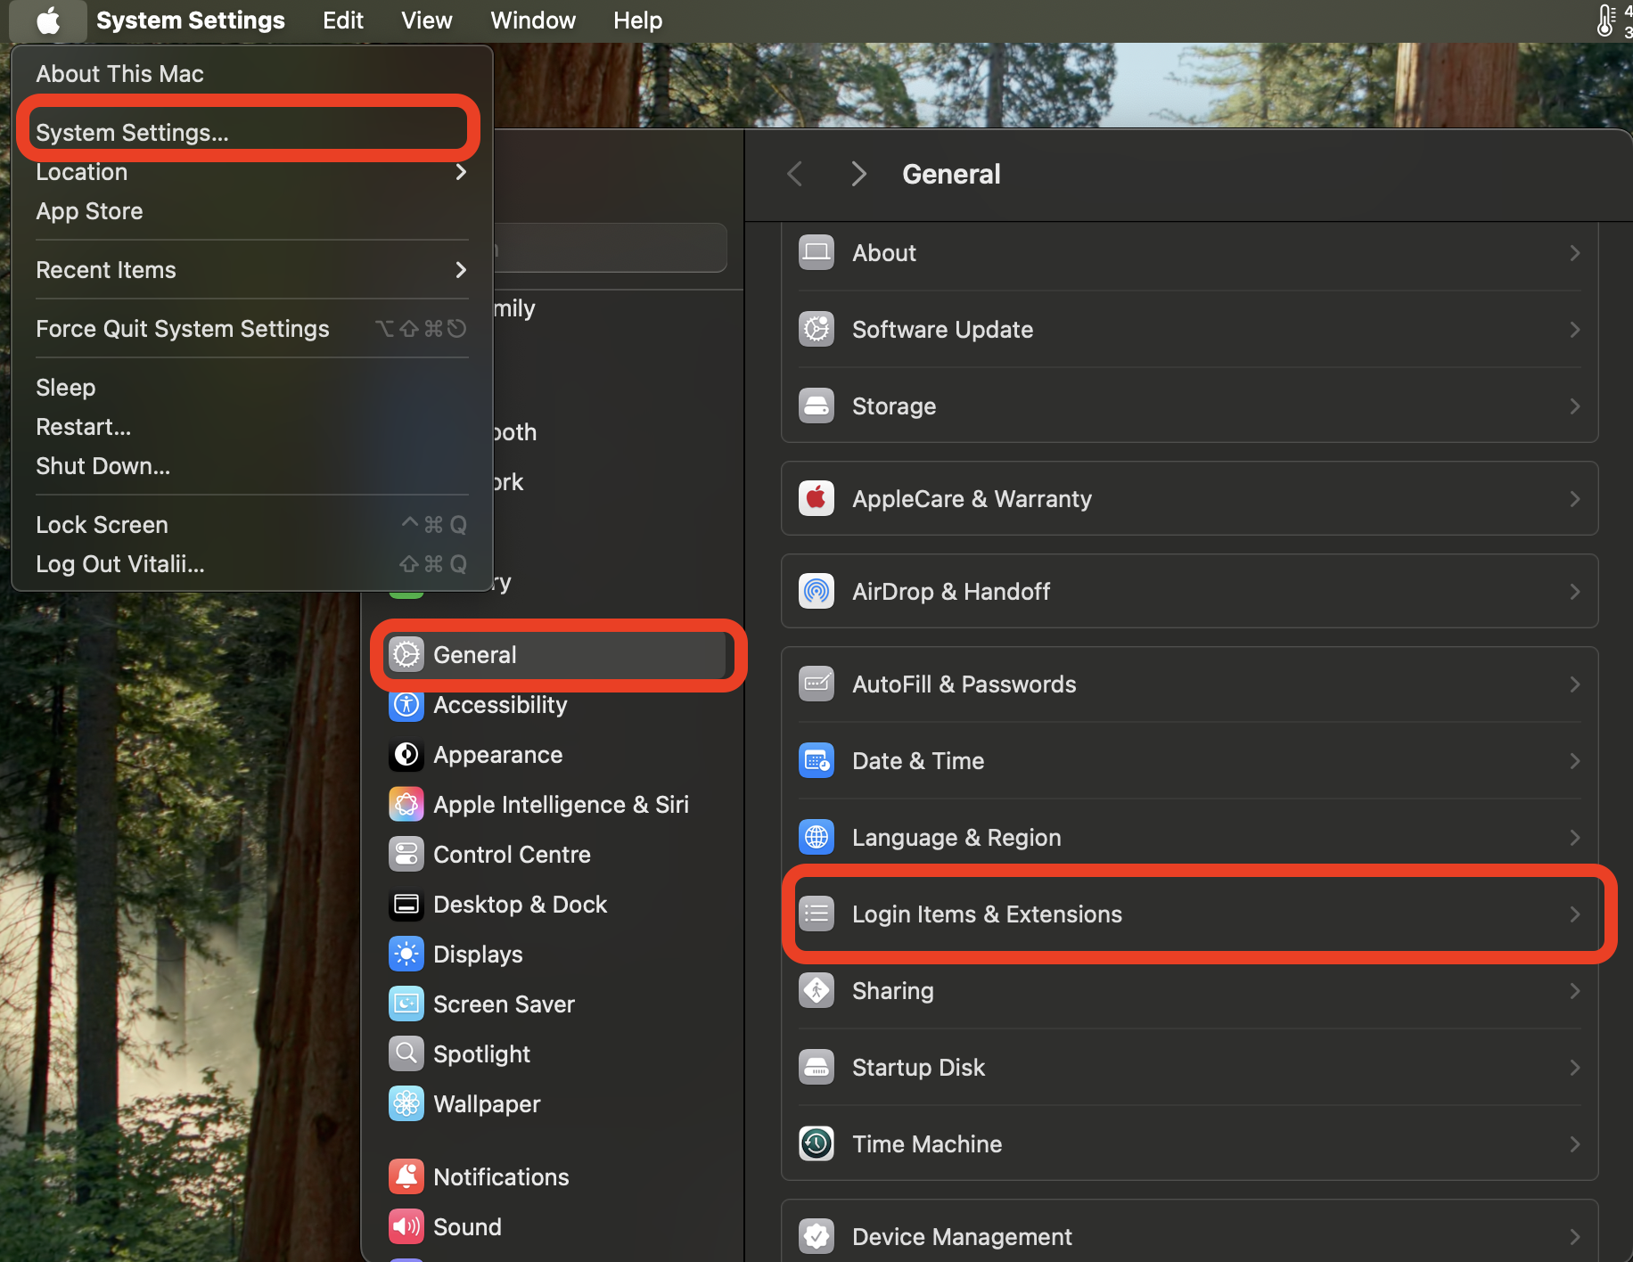Click the chevron on Time Machine row

(1575, 1144)
